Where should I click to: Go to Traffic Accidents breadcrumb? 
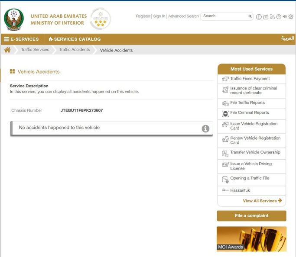75,50
